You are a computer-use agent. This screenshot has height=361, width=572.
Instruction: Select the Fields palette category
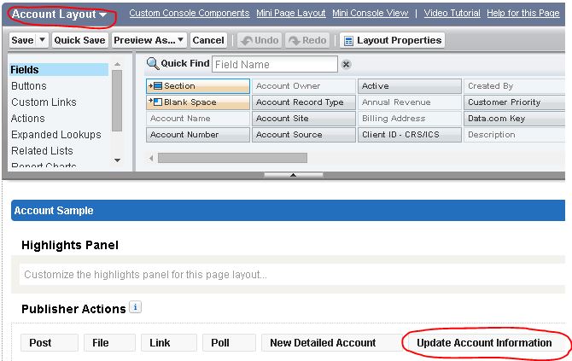(58, 70)
